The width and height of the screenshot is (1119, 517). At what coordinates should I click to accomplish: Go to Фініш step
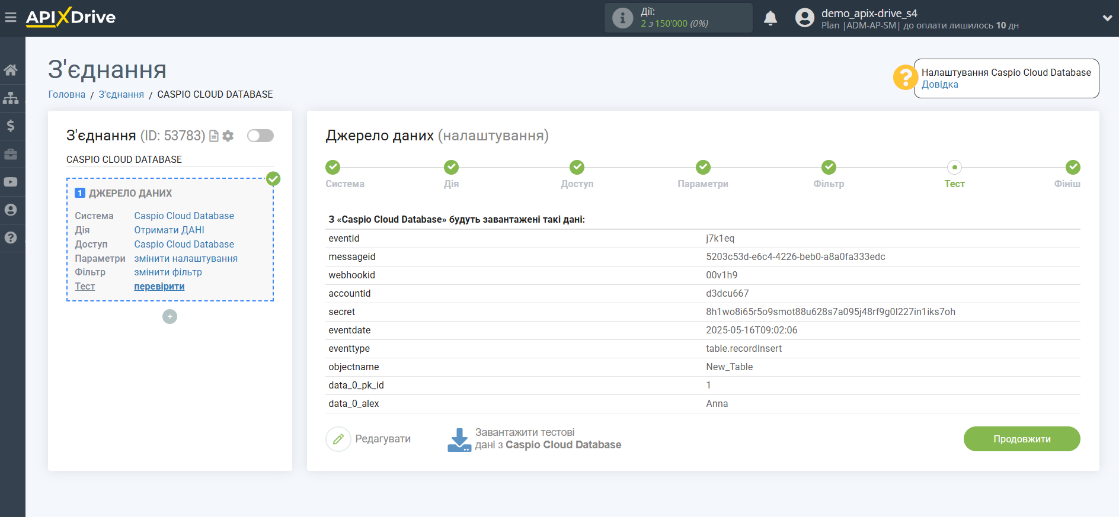coord(1073,167)
